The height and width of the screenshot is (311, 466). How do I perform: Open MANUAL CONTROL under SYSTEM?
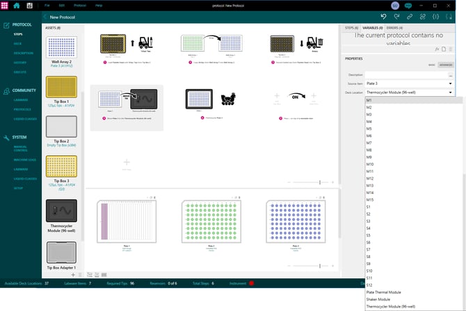[x=20, y=149]
